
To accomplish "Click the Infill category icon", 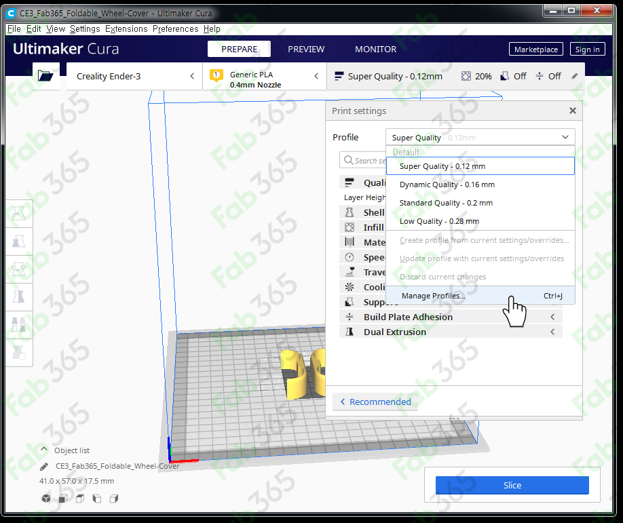I will point(350,227).
